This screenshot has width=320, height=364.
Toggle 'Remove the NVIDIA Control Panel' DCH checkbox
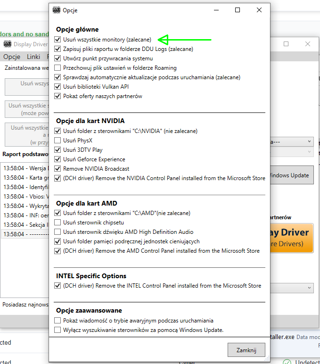click(57, 178)
